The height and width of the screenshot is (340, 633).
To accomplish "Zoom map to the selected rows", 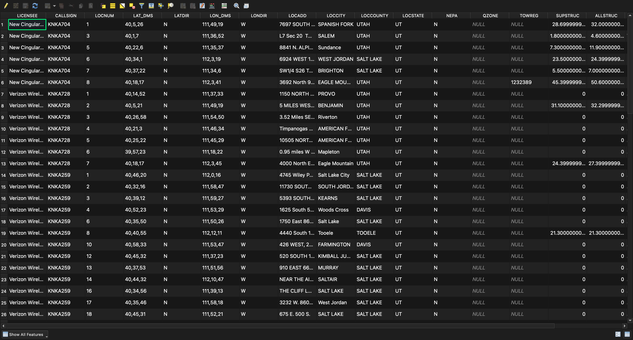I will click(x=171, y=6).
